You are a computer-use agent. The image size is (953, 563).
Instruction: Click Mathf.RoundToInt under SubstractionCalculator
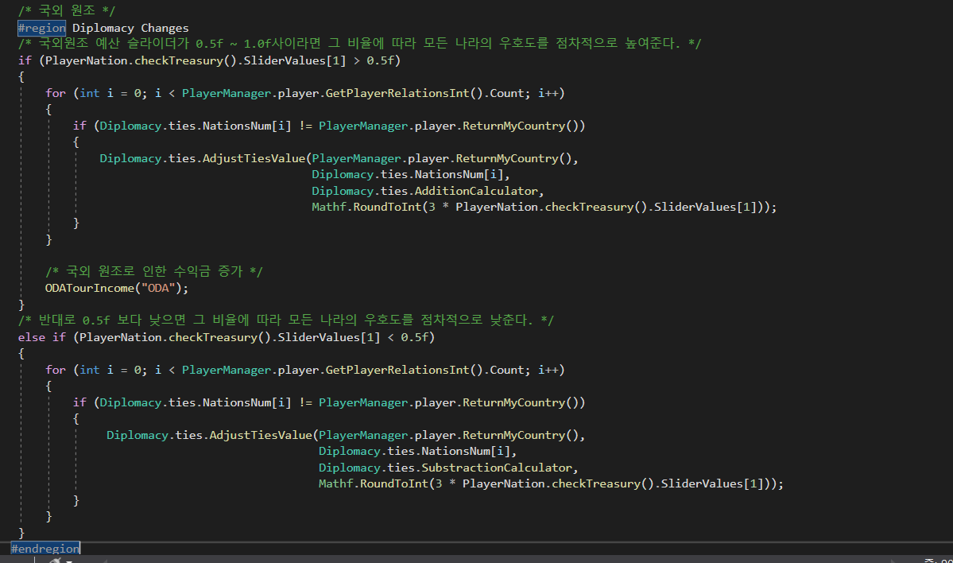(374, 483)
